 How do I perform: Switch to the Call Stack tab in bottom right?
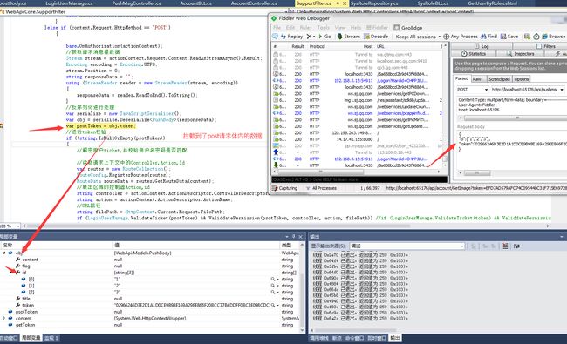click(x=319, y=338)
